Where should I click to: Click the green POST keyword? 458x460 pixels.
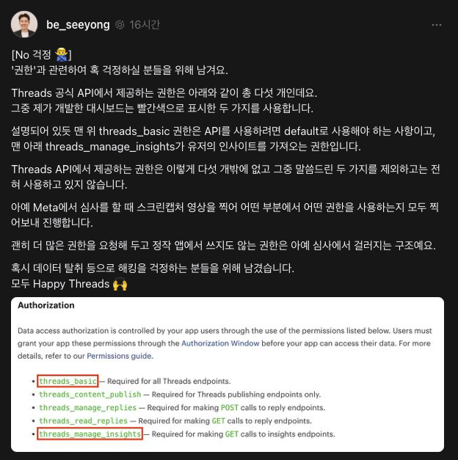230,407
